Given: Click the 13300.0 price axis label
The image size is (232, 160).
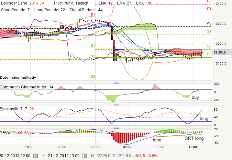Looking at the screenshot, I should (220, 24).
